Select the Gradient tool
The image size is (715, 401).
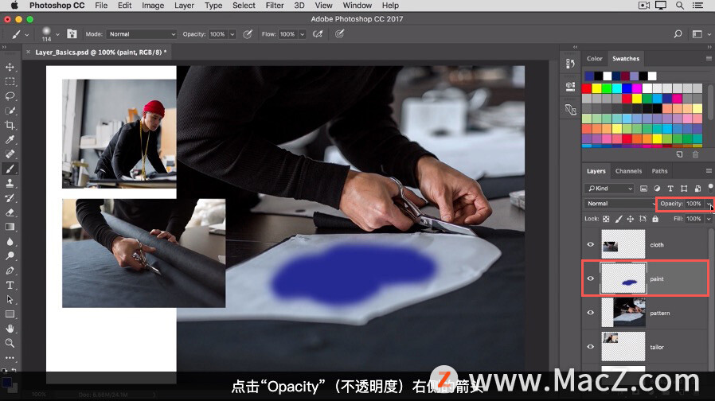coord(10,227)
